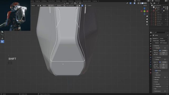Adjust the render Time Limit field

click(x=163, y=68)
